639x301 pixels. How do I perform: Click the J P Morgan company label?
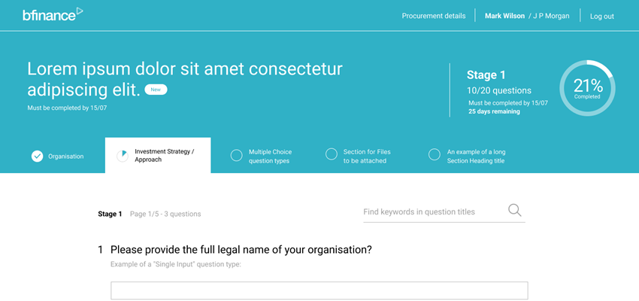549,16
